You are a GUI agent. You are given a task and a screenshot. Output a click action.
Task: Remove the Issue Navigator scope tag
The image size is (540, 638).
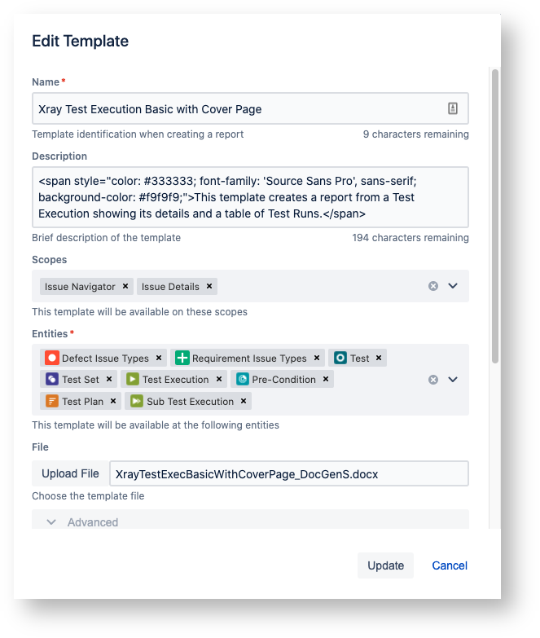click(125, 286)
